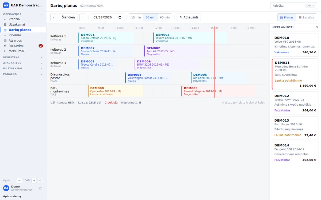Log out using the power icon
Viewport: 321px width, 200px height.
click(41, 188)
